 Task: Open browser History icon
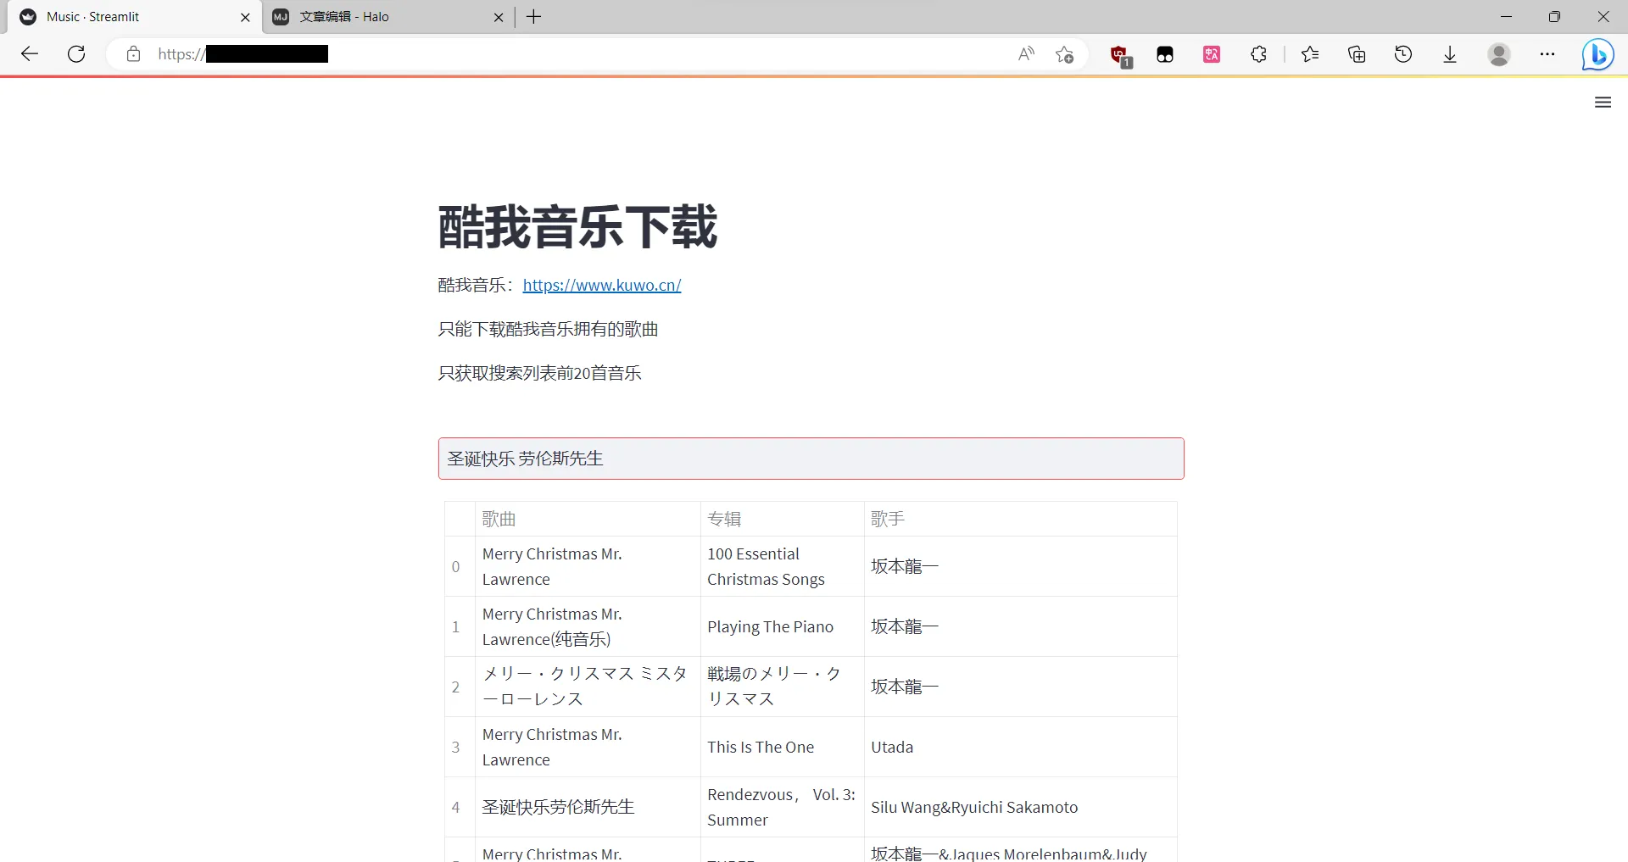[1403, 54]
